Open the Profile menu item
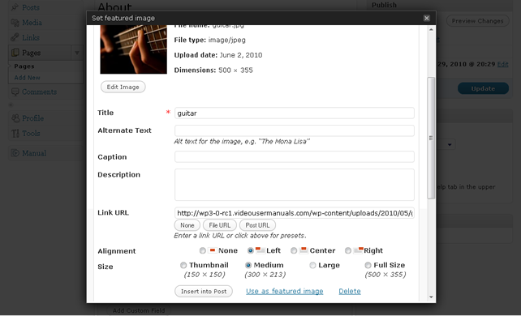The height and width of the screenshot is (316, 521). coord(33,118)
